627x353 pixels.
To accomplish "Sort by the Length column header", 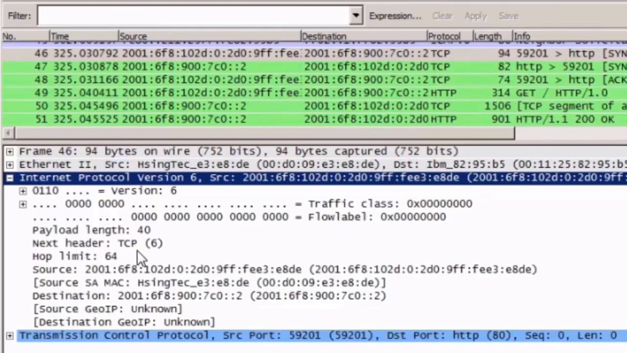I will [x=492, y=36].
